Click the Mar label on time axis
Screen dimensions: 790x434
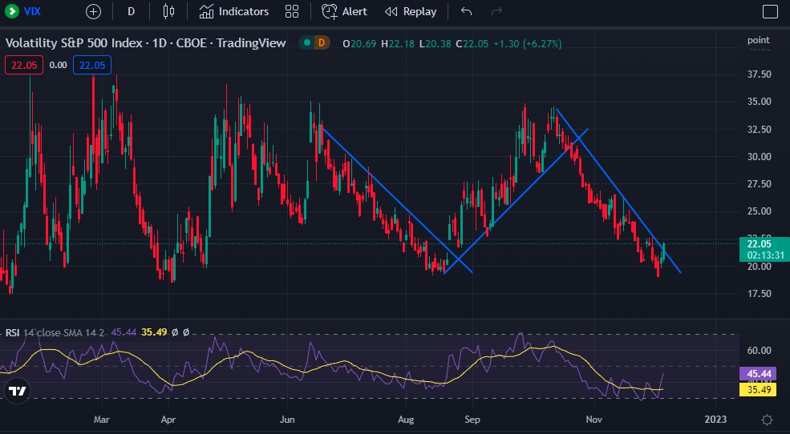[x=102, y=420]
